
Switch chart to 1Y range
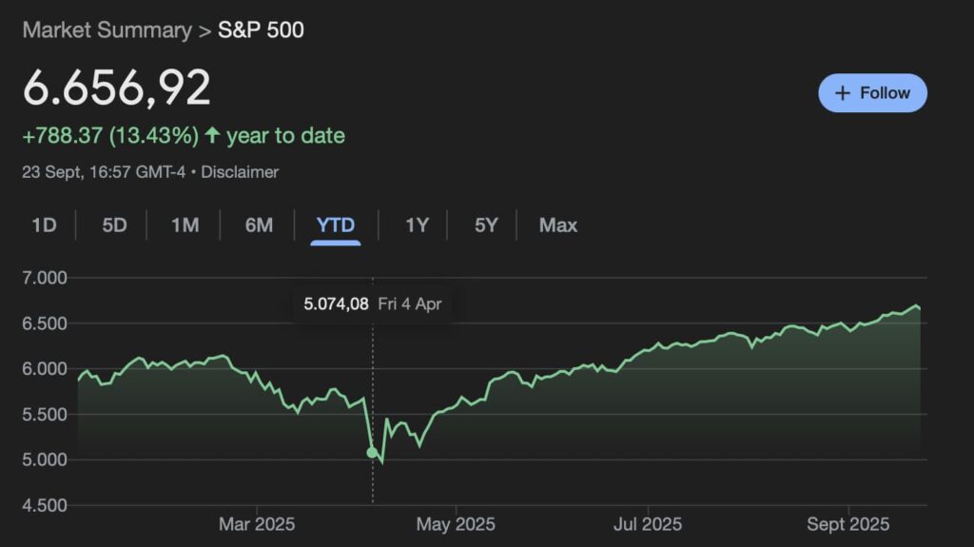tap(417, 225)
